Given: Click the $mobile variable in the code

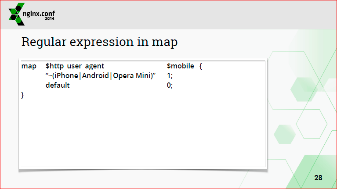Looking at the screenshot, I should click(180, 66).
